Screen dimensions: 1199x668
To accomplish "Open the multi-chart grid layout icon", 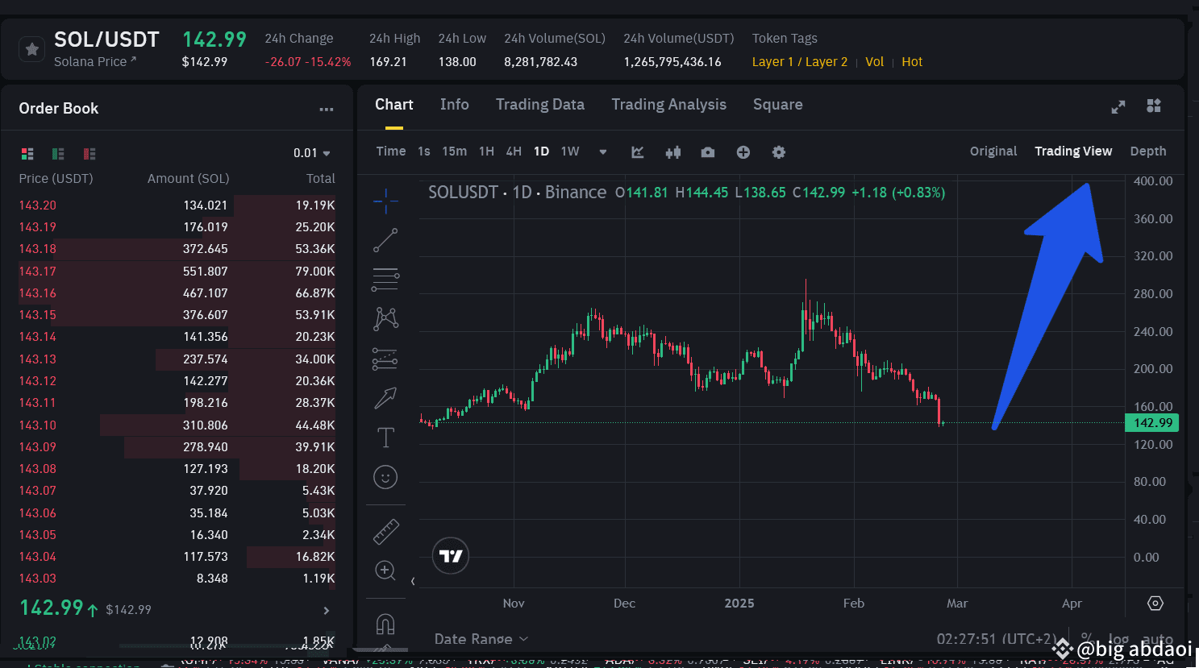I will coord(1154,106).
